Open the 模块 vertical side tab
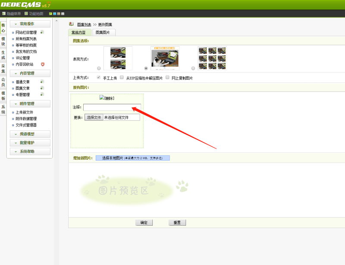The height and width of the screenshot is (265, 345). (x=3, y=41)
